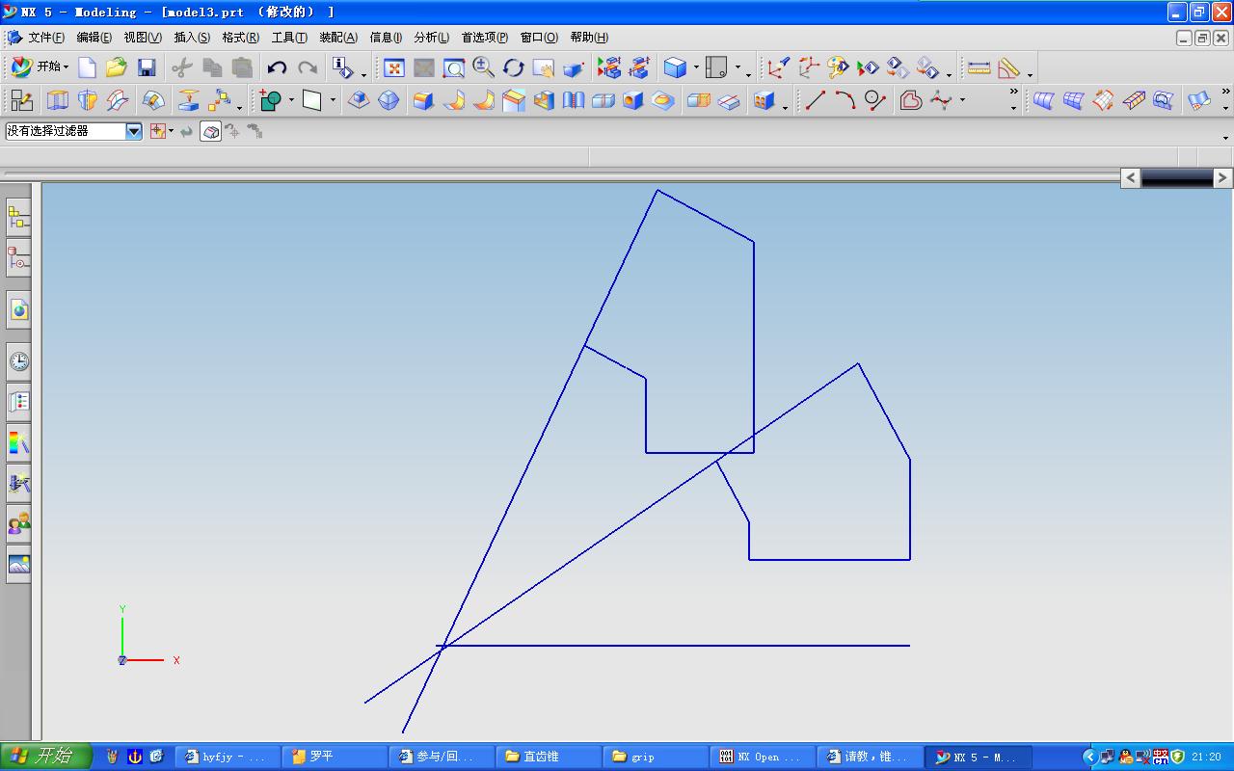
Task: Activate the Pan hand icon
Action: point(544,67)
